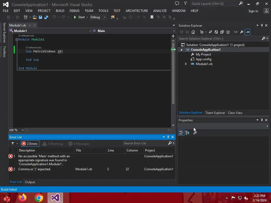Click the Save All toolbar icon

pos(46,17)
